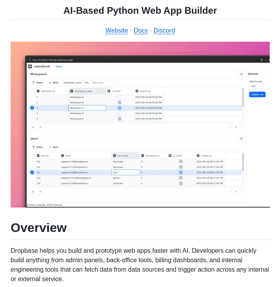This screenshot has width=278, height=287.
Task: Toggle is_active for Workspace A
Action: tap(120, 97)
